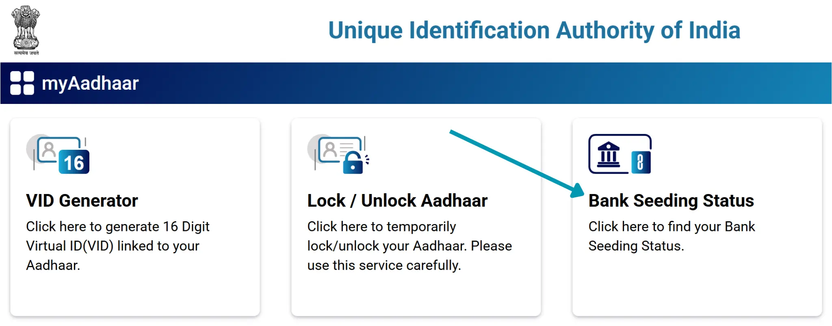Click the "generate 16 Digit Virtual ID" description
Viewport: 832px width, 326px height.
118,246
